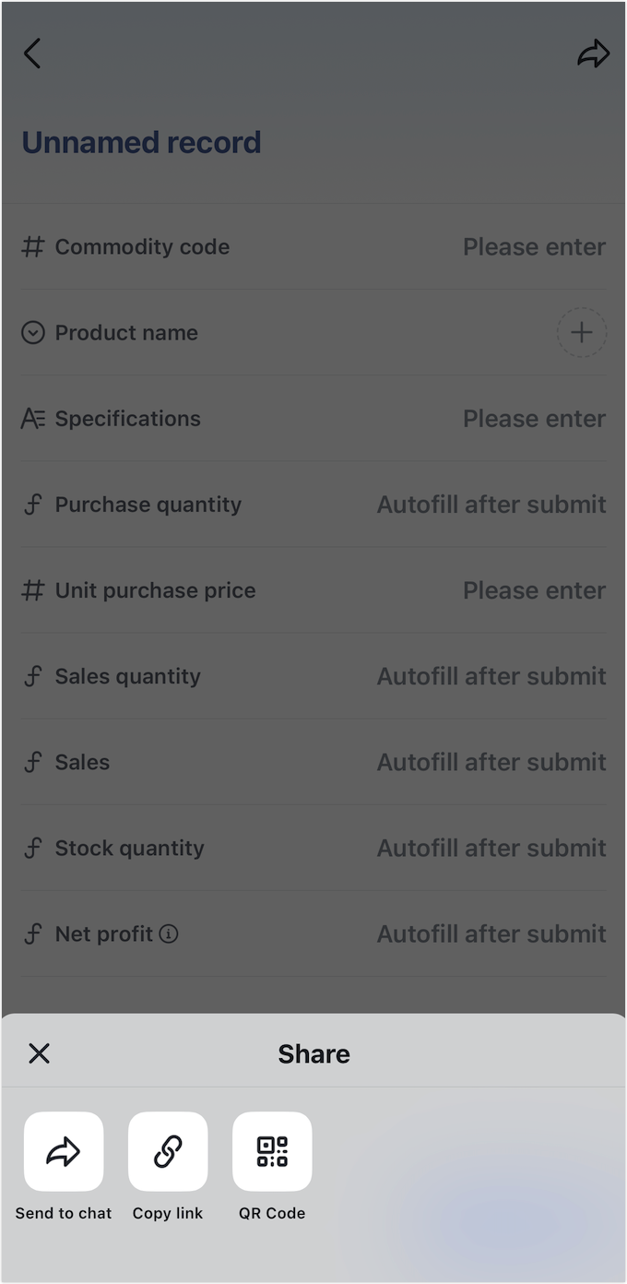Tap the Copy link chain icon
Viewport: 627px width, 1284px height.
[x=168, y=1151]
